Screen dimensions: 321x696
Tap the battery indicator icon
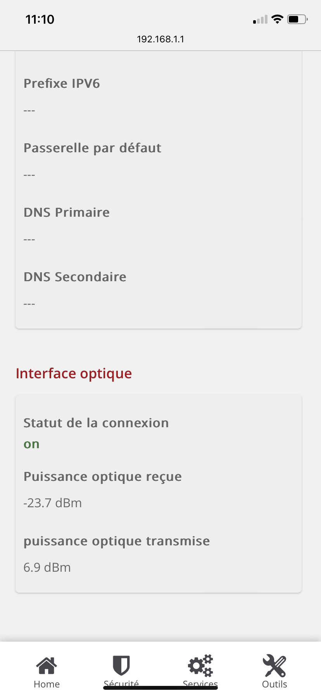click(x=296, y=19)
